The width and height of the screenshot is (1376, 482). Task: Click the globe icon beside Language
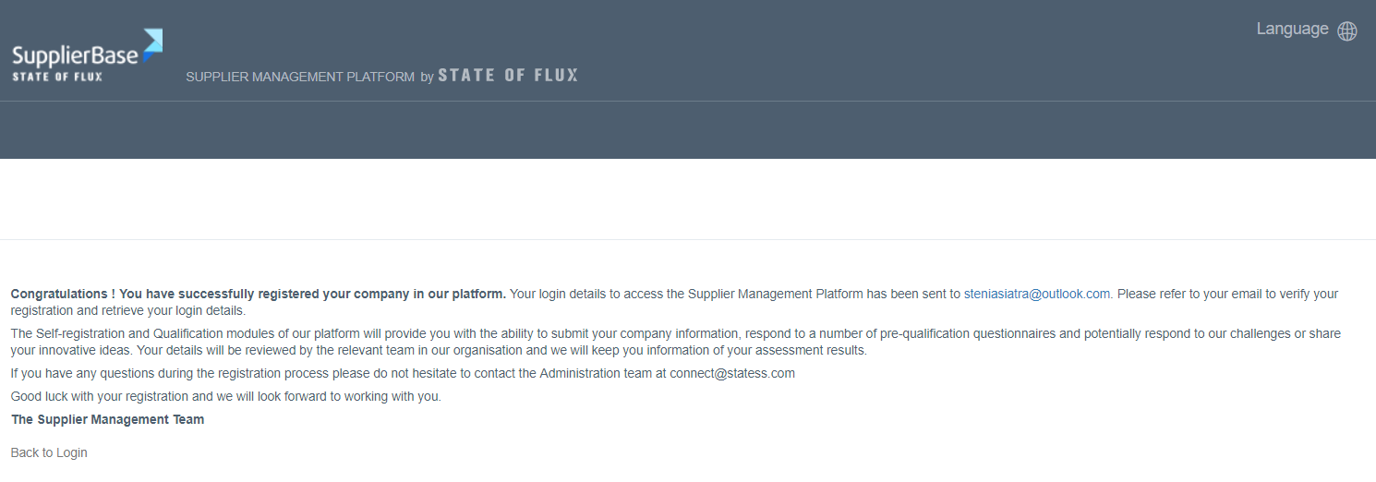coord(1347,30)
